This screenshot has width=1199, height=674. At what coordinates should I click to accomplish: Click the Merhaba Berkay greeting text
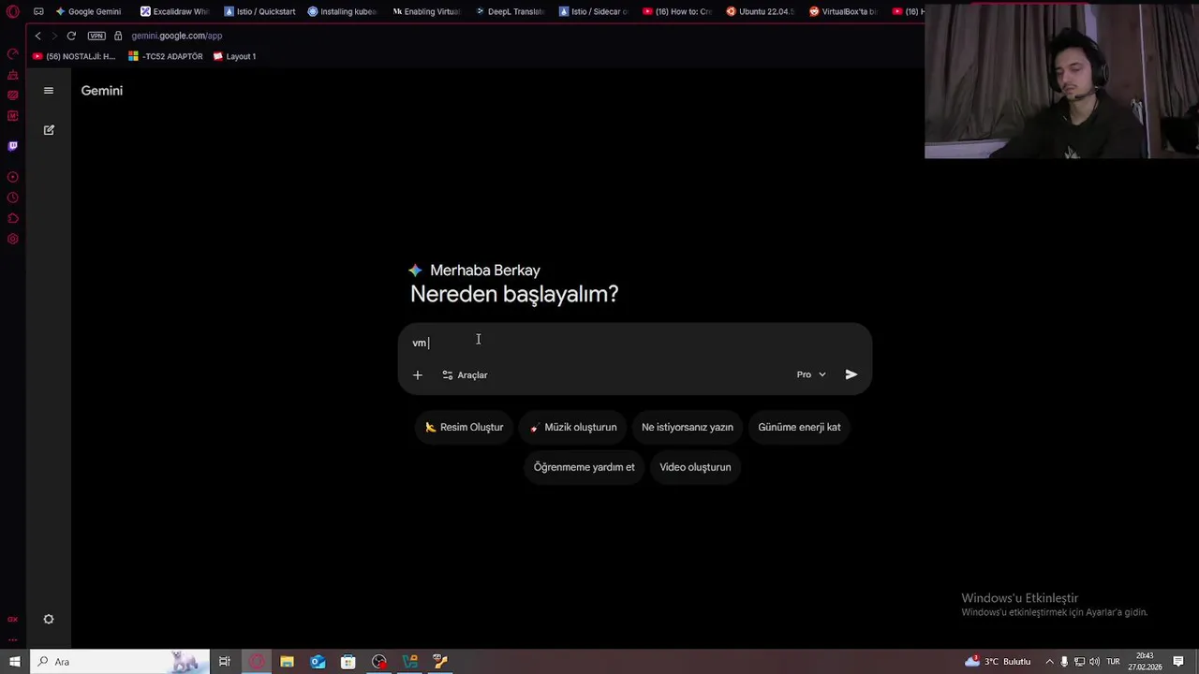tap(485, 271)
